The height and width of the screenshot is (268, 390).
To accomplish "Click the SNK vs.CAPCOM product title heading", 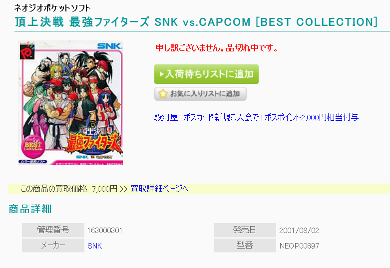I will point(196,22).
